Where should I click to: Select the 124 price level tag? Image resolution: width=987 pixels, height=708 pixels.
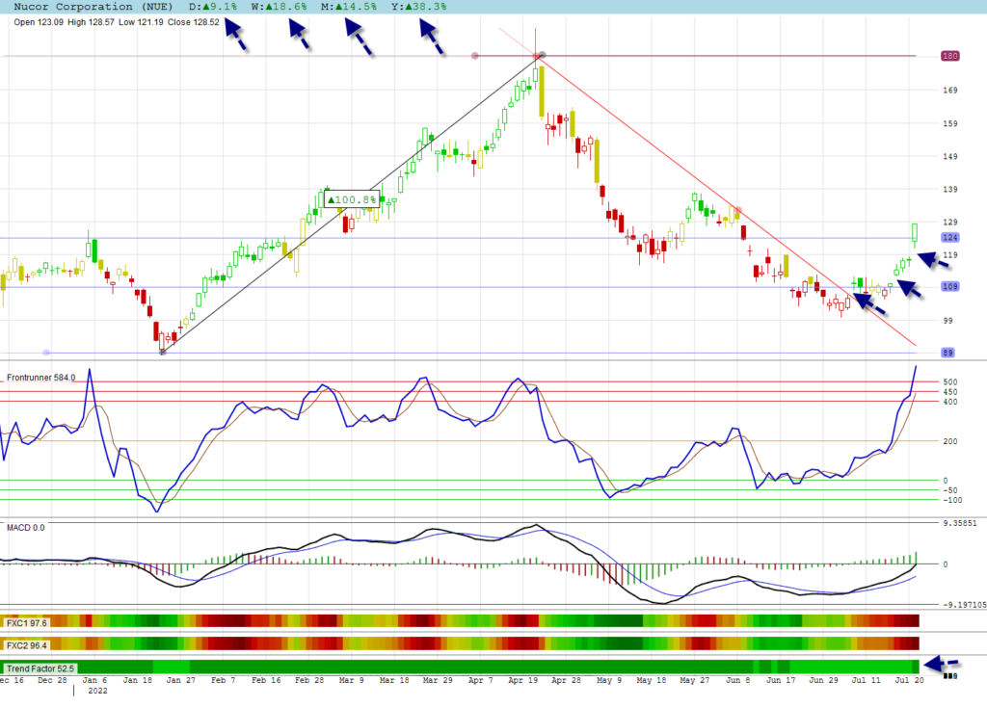tap(949, 237)
